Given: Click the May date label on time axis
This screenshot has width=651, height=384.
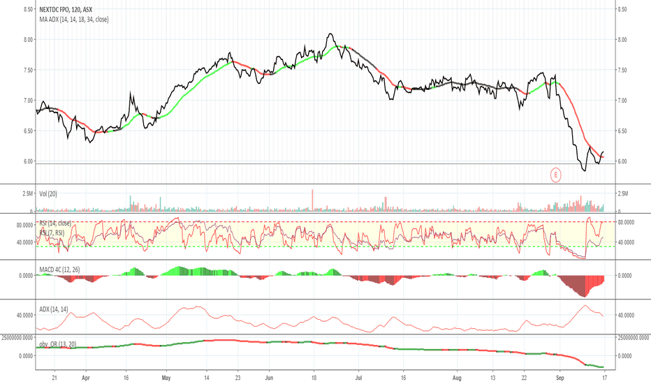Looking at the screenshot, I should [166, 378].
